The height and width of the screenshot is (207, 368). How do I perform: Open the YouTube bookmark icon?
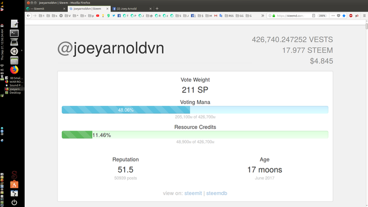click(98, 16)
